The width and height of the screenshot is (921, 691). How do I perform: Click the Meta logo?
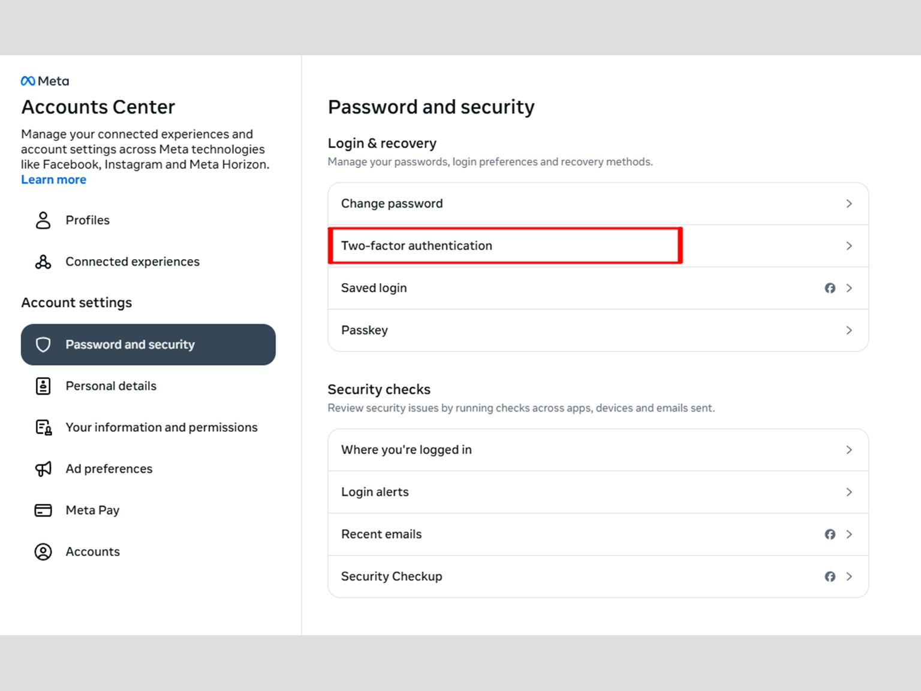(45, 80)
